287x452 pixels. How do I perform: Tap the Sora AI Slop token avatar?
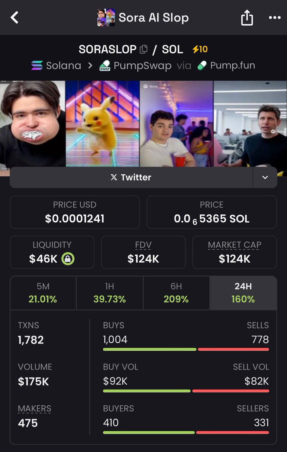106,18
